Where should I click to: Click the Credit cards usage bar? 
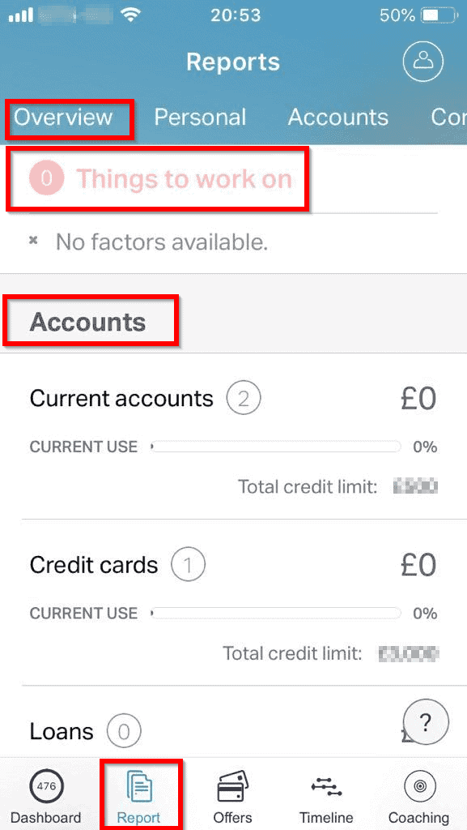275,614
